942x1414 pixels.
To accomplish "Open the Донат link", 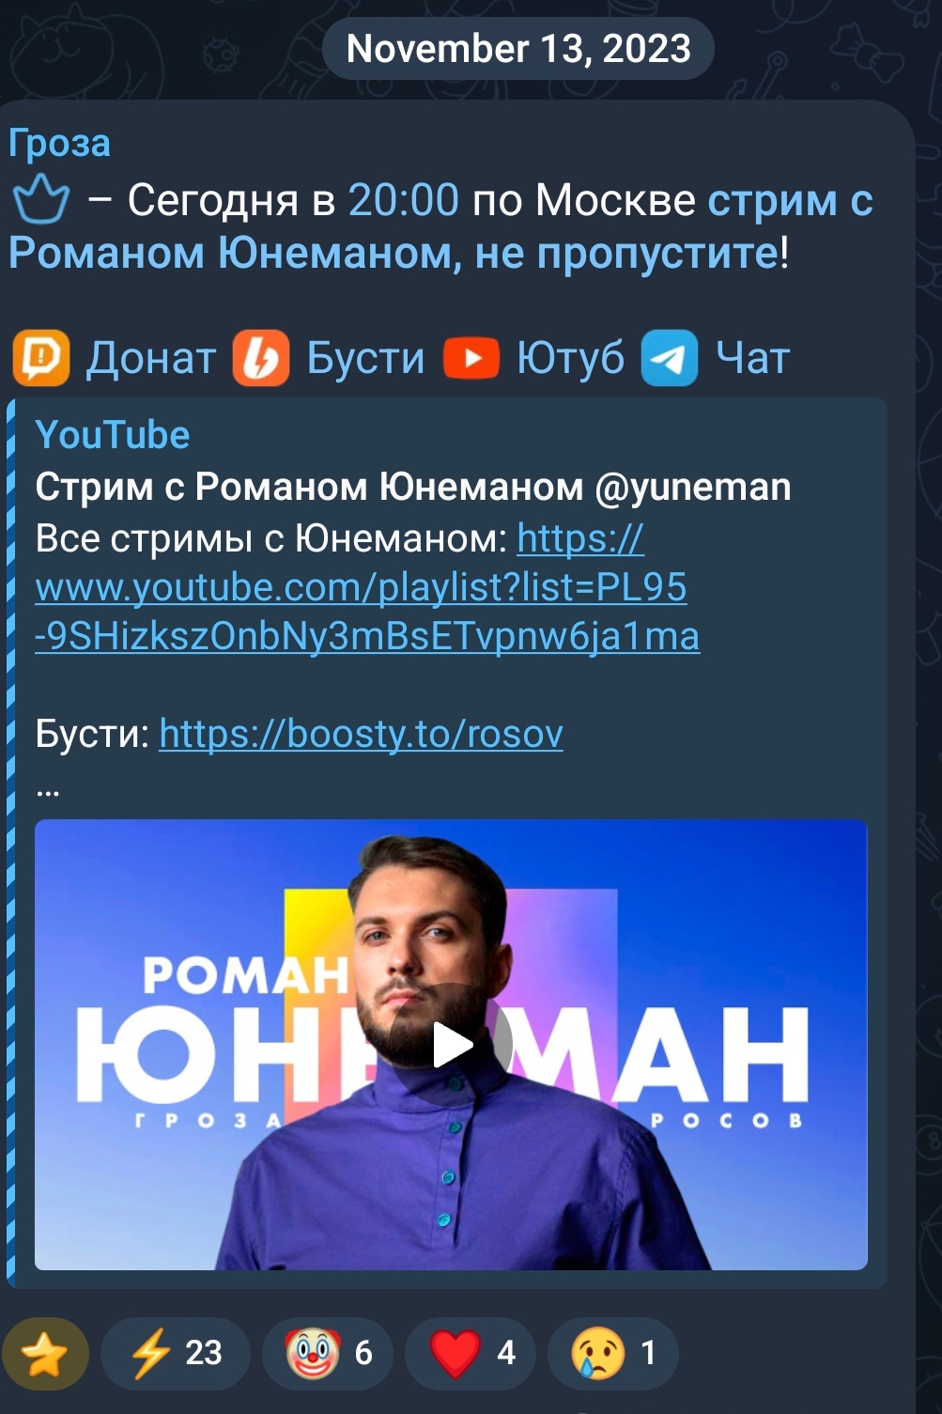I will click(151, 358).
